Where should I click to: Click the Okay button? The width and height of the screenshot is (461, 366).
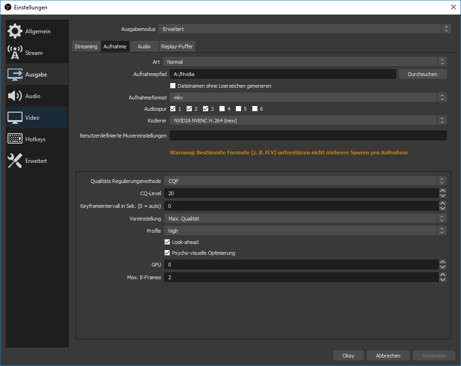(348, 355)
